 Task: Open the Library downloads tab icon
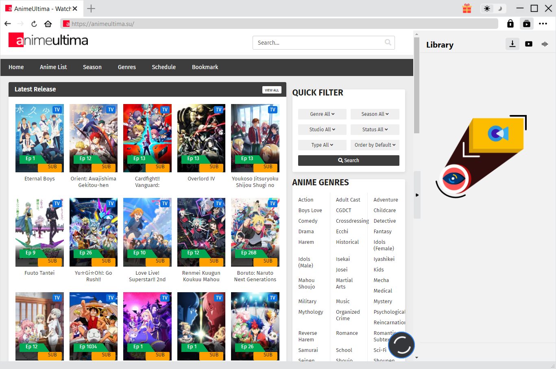(x=512, y=44)
